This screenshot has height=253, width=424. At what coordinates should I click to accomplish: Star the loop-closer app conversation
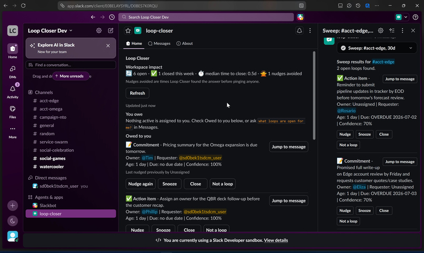(128, 31)
